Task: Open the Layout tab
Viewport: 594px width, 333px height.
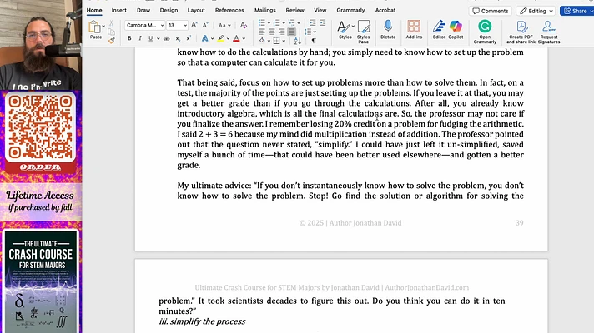Action: 196,10
